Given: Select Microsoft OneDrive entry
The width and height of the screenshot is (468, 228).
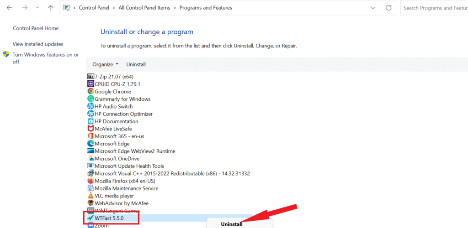Looking at the screenshot, I should tap(117, 158).
